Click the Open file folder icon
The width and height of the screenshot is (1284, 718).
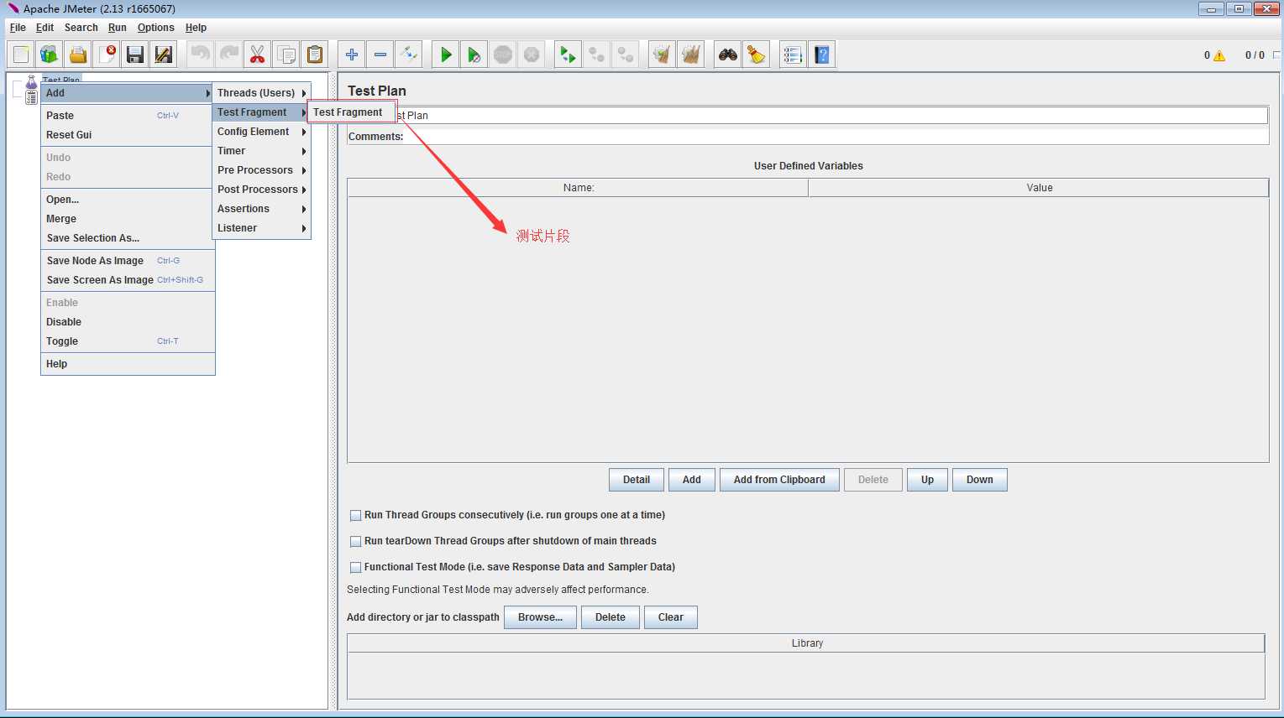(x=78, y=55)
